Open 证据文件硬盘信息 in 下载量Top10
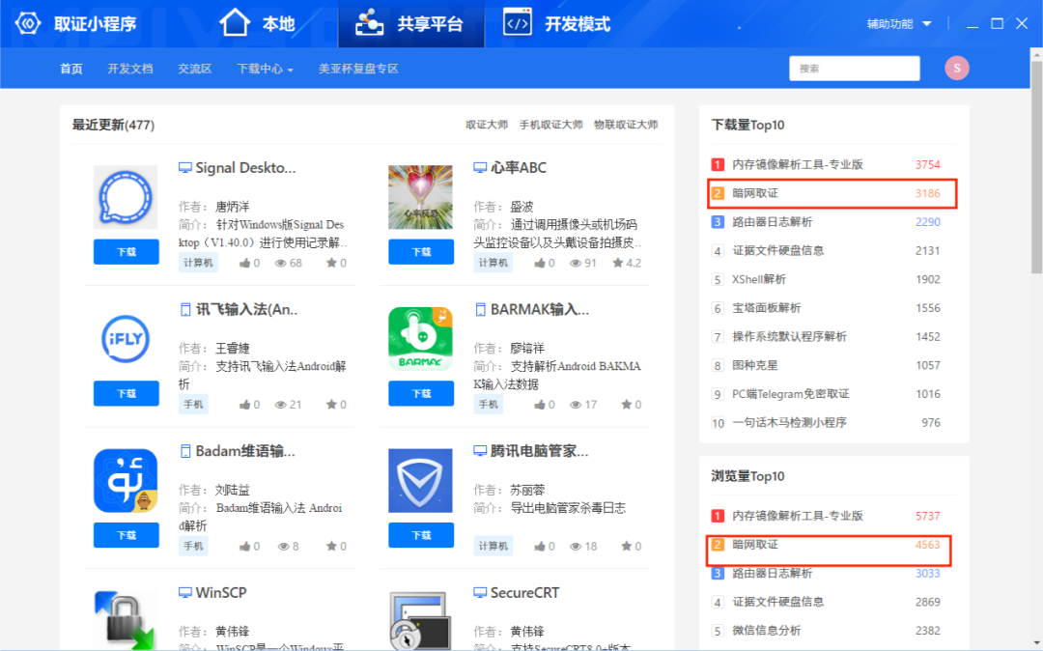The height and width of the screenshot is (651, 1043). [778, 250]
